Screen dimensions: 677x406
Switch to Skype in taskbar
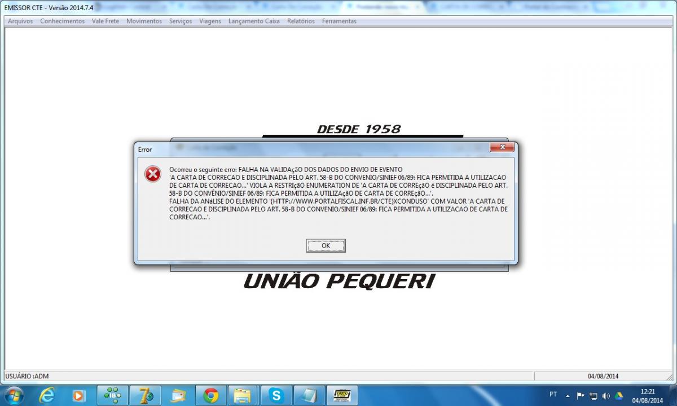(276, 395)
